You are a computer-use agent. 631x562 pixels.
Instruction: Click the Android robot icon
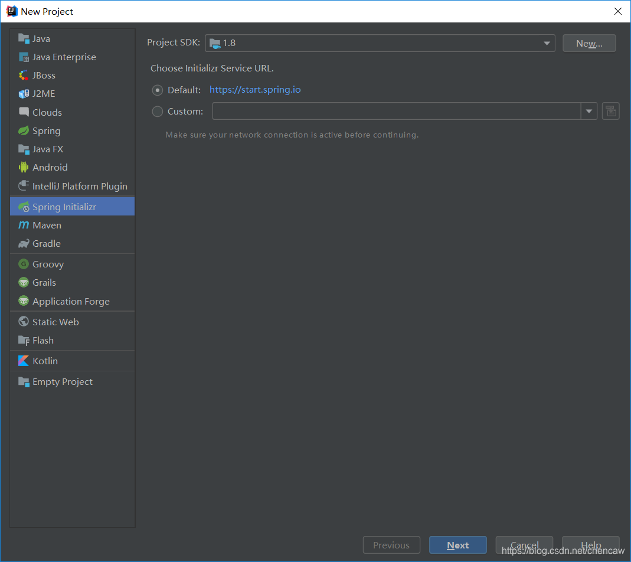coord(24,167)
